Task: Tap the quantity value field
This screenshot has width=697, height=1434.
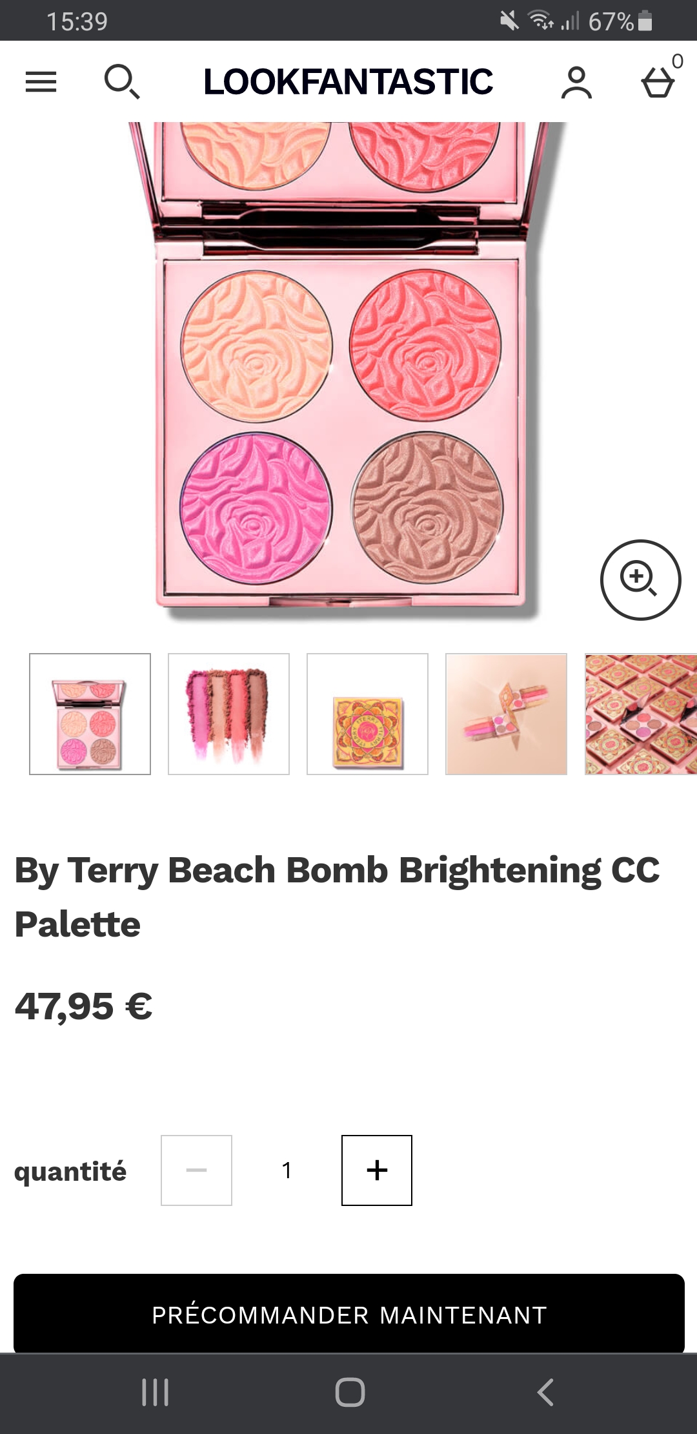Action: coord(287,1170)
